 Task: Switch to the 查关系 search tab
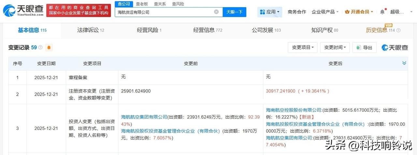pyautogui.click(x=160, y=4)
